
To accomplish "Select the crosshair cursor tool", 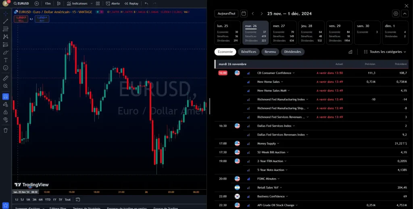I will point(6,13).
